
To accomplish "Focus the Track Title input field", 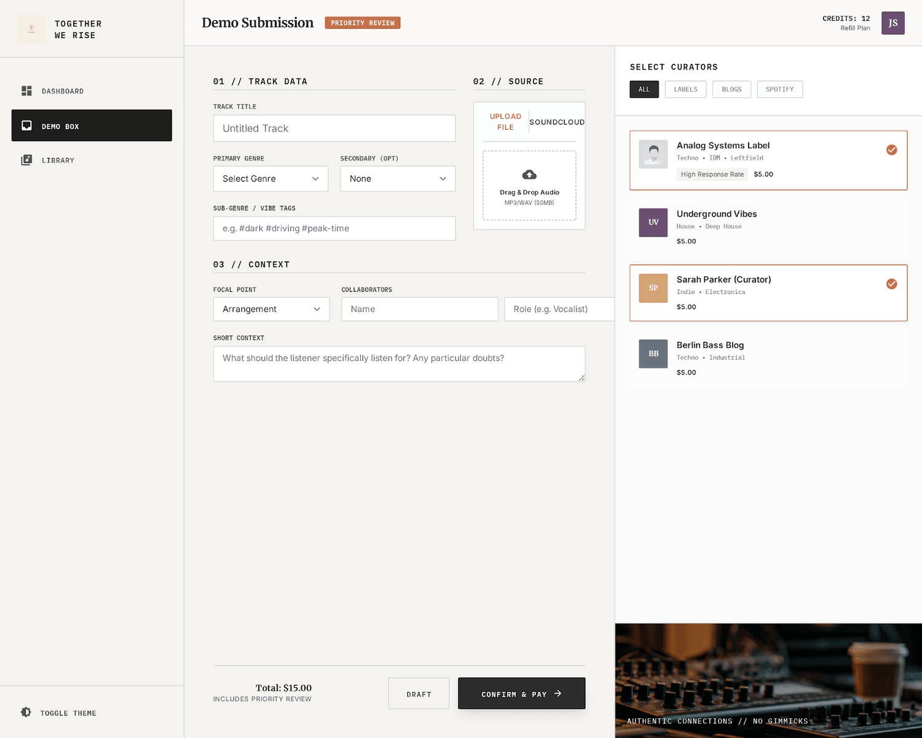I will [334, 129].
